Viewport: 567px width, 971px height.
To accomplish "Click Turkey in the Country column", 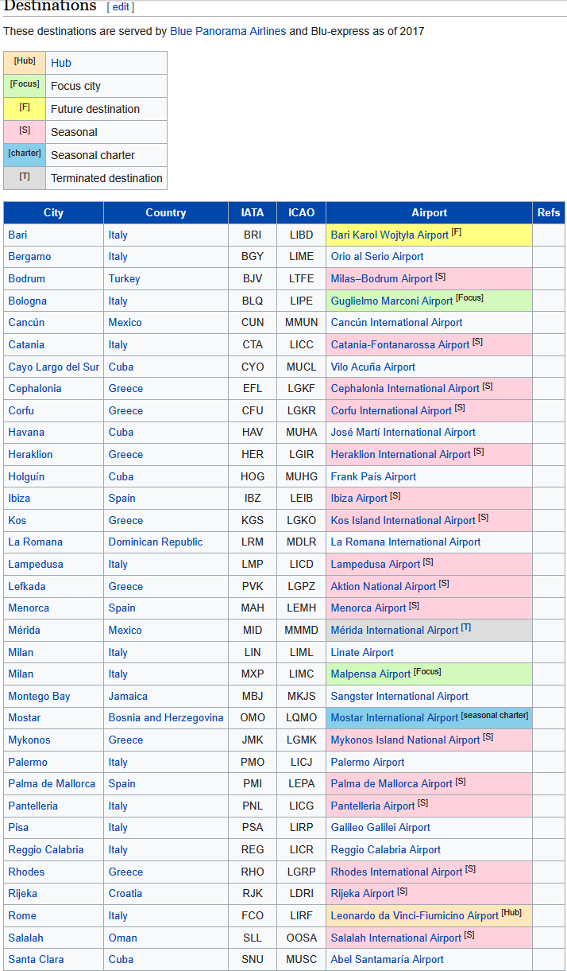I will click(x=124, y=279).
